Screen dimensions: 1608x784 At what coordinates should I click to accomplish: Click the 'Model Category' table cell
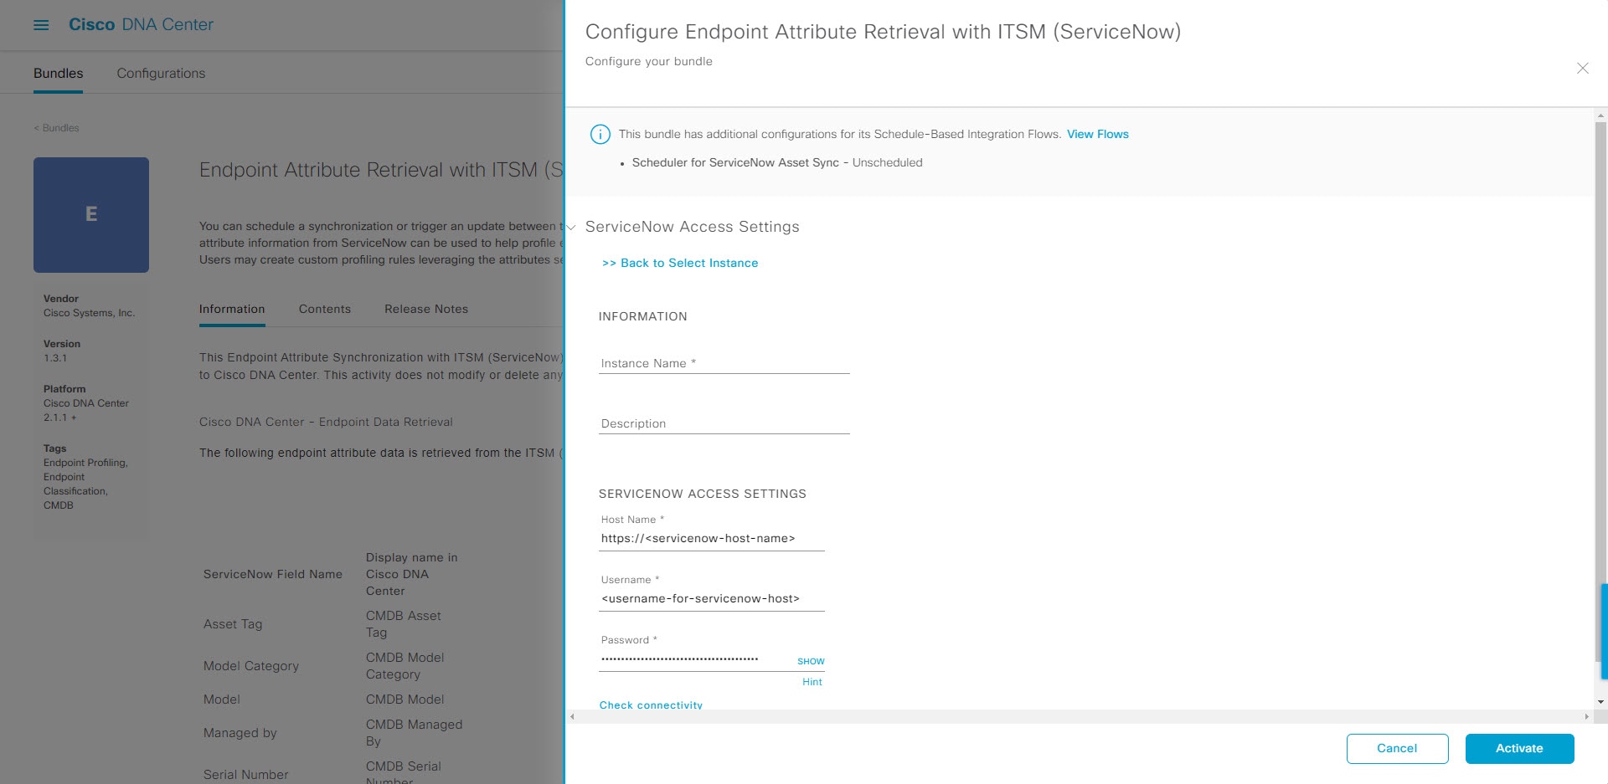point(251,666)
